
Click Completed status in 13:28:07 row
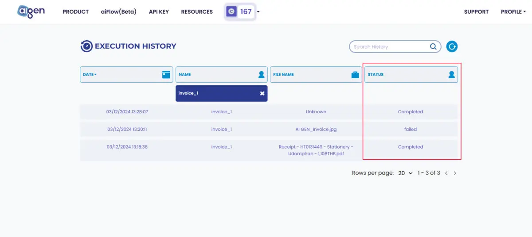click(x=411, y=112)
